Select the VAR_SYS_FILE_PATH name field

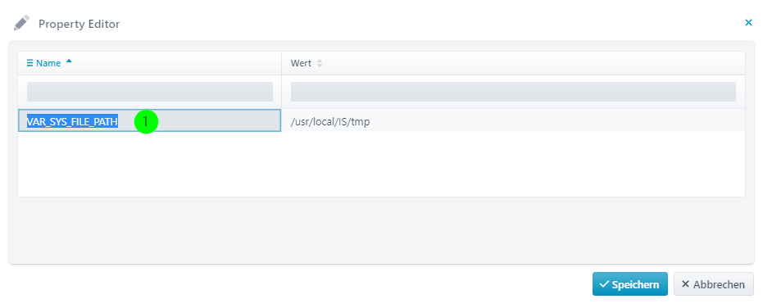[150, 120]
